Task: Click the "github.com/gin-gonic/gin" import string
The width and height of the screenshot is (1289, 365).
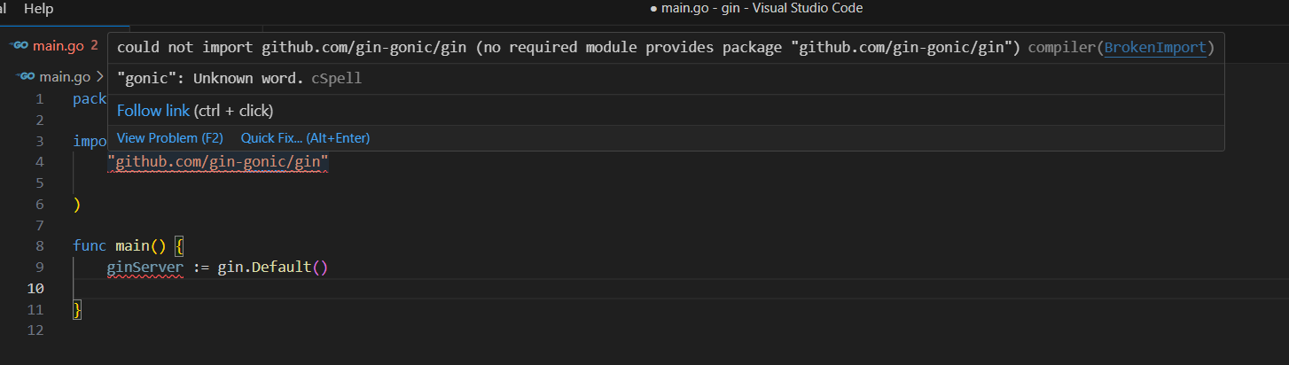Action: [x=218, y=162]
